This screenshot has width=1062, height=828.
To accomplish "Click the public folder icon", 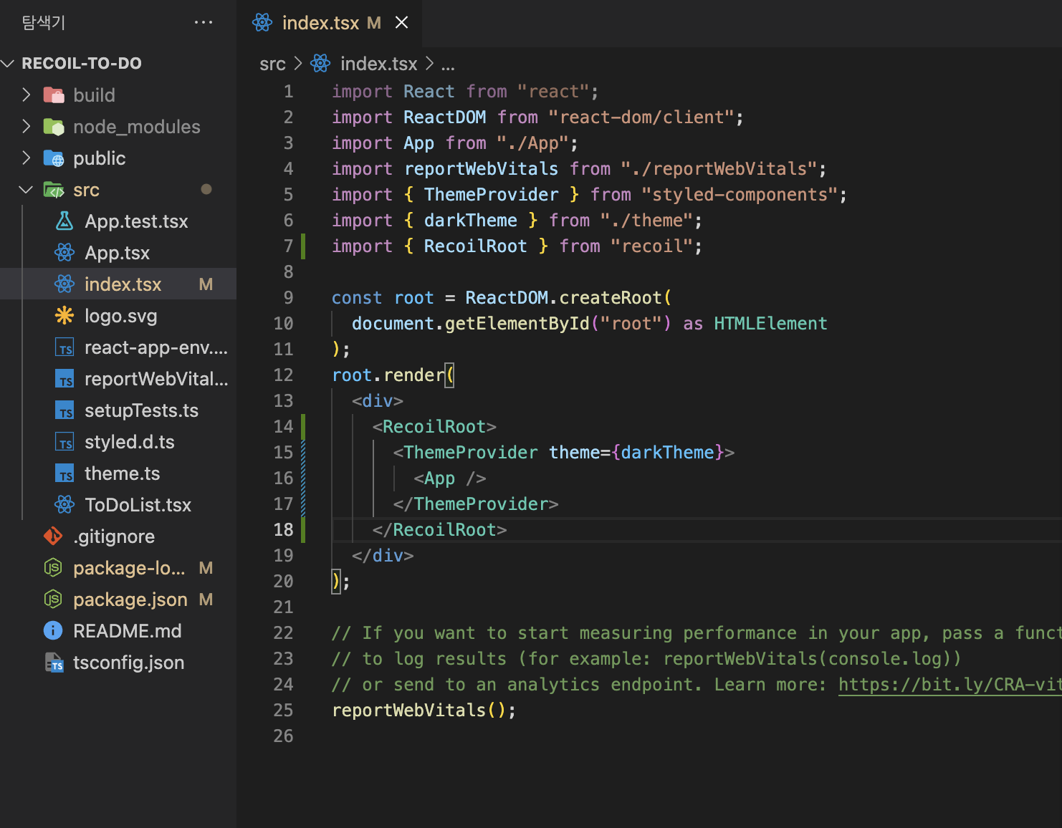I will point(54,158).
